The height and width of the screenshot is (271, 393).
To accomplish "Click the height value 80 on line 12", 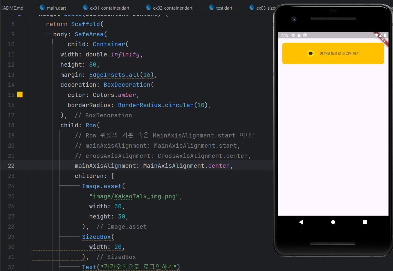I will coord(93,65).
